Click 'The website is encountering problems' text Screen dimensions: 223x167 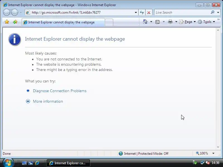tap(69, 65)
